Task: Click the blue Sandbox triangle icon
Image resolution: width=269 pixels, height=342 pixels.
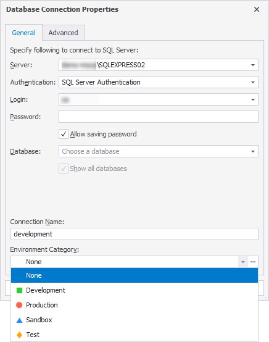Action: click(x=19, y=320)
